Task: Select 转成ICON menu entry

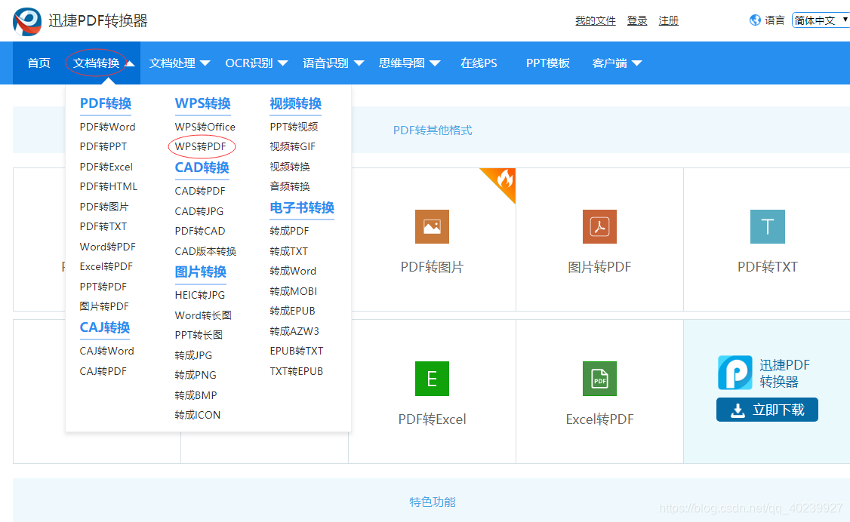Action: 197,416
